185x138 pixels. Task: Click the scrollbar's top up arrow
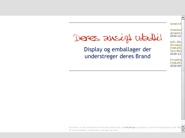coord(183,17)
